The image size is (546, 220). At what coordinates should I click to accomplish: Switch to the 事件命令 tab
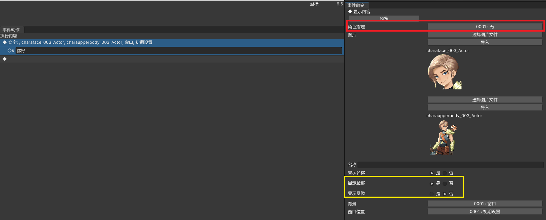pos(356,5)
